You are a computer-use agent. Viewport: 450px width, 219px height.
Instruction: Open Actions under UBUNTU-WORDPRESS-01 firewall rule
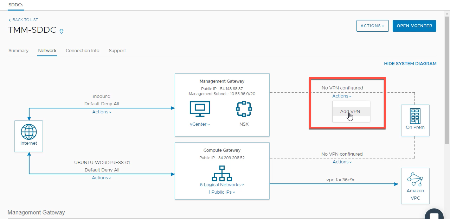(102, 178)
